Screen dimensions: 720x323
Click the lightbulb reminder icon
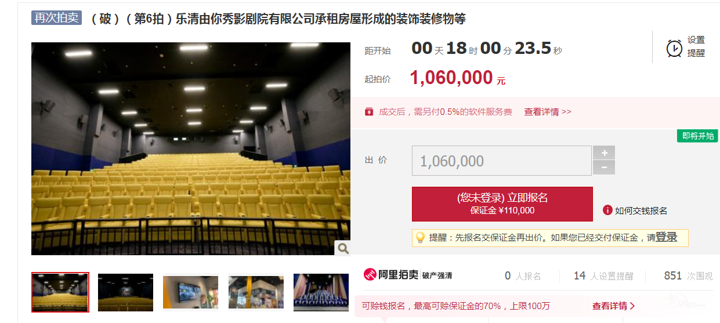[x=420, y=237]
